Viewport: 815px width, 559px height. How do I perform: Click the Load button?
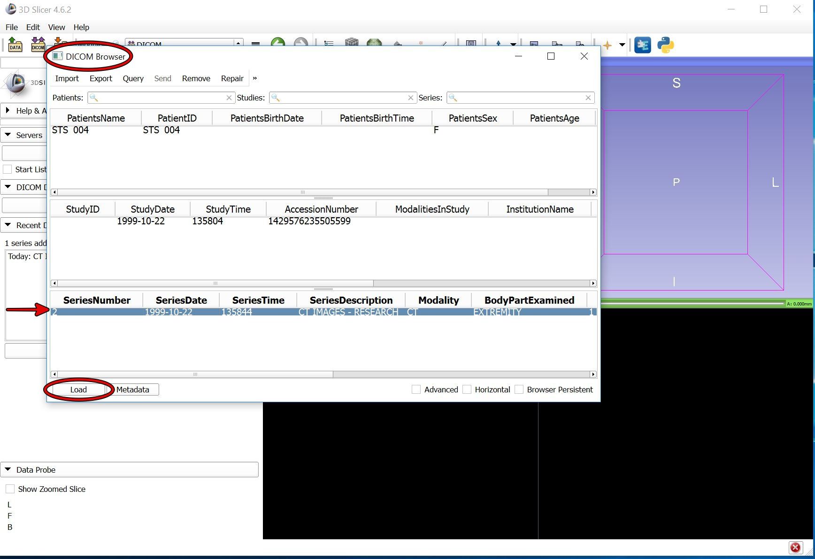coord(78,390)
